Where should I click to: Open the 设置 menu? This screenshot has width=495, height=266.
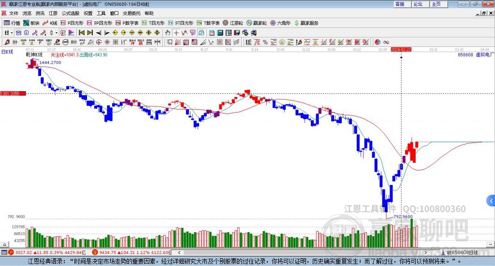click(x=88, y=13)
